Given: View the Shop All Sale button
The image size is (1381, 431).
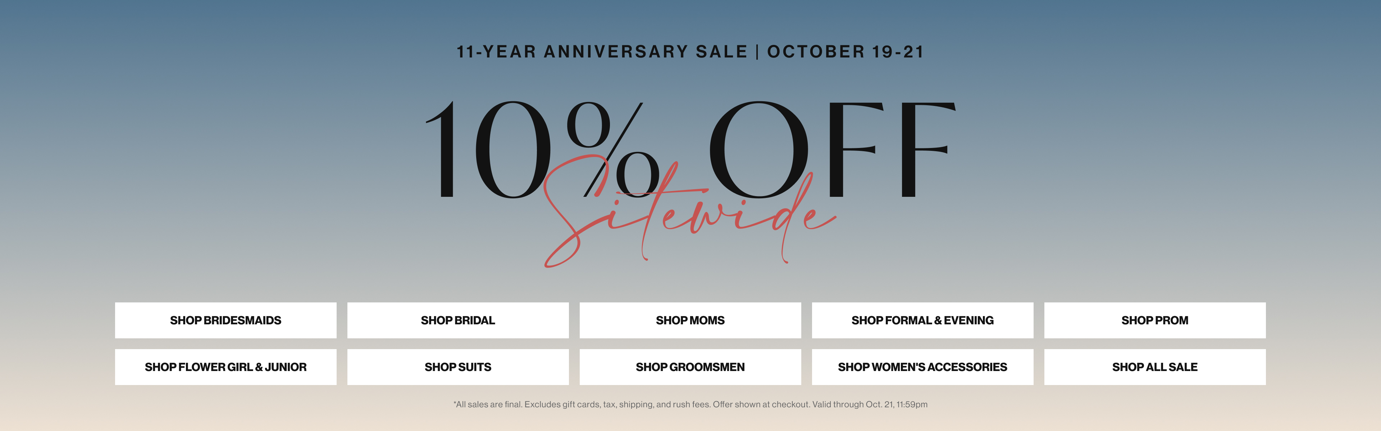Looking at the screenshot, I should [1154, 367].
